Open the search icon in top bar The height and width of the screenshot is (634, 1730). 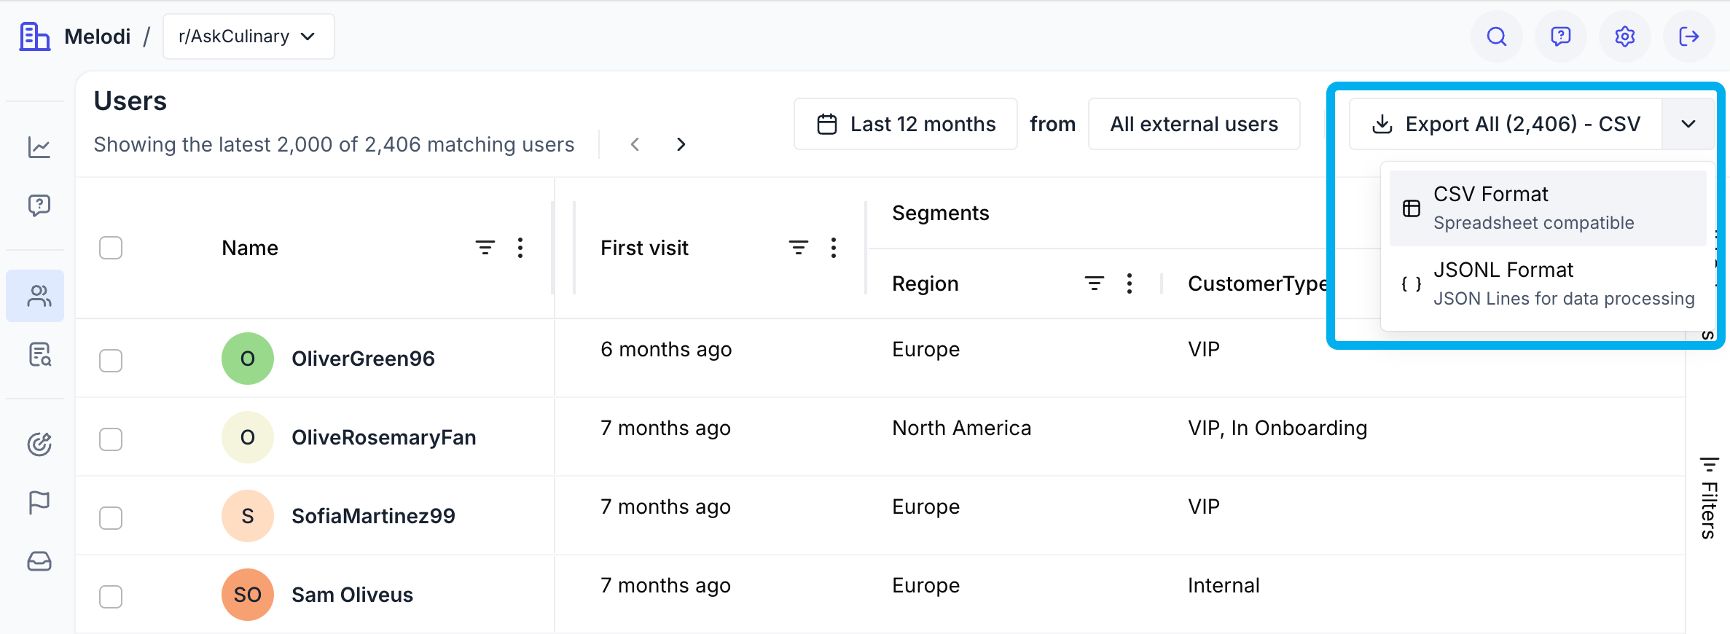(x=1496, y=36)
